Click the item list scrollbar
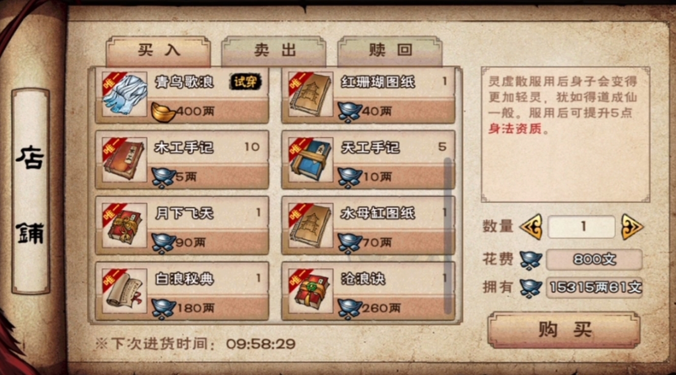 coord(448,235)
